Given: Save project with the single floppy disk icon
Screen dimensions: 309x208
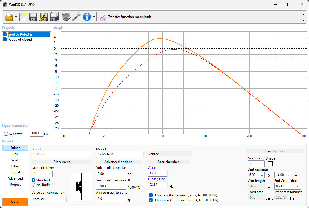Looking at the screenshot, I should click(x=33, y=17).
